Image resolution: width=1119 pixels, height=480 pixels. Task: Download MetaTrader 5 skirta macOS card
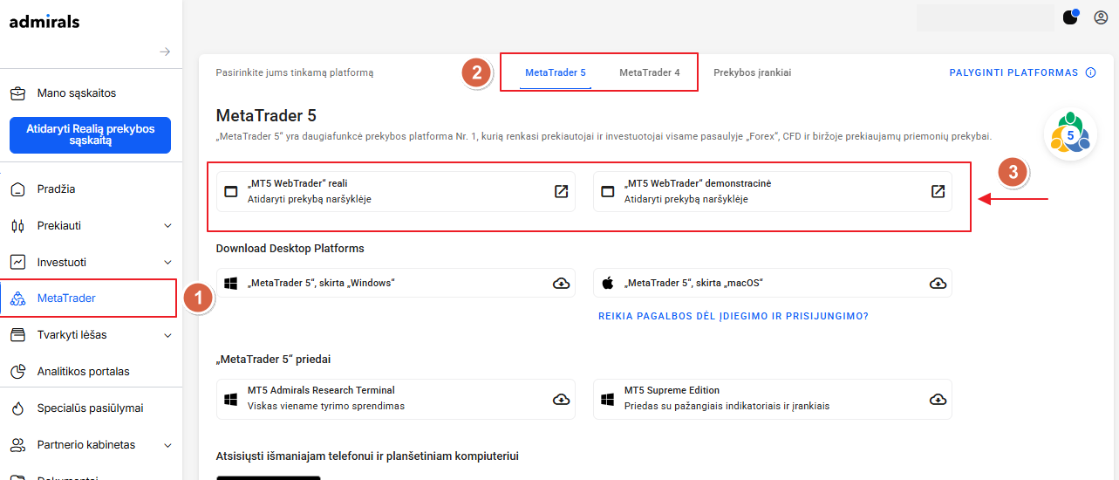773,283
